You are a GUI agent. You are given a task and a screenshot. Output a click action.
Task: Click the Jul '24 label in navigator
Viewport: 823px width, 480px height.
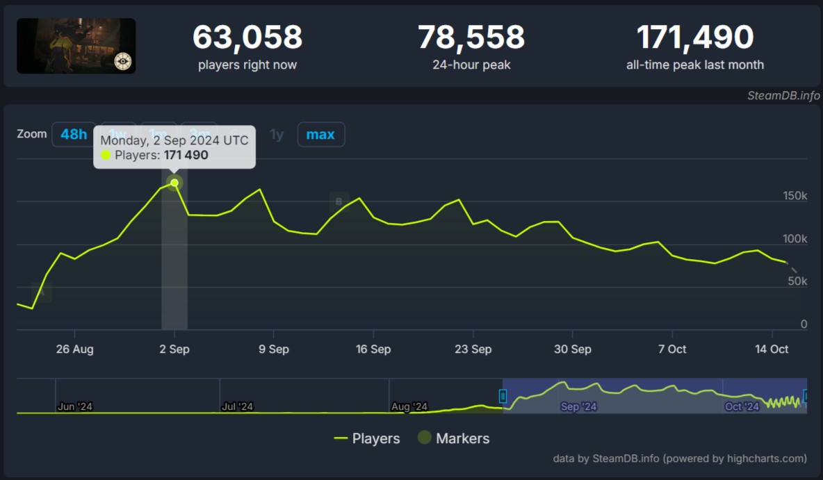point(237,406)
